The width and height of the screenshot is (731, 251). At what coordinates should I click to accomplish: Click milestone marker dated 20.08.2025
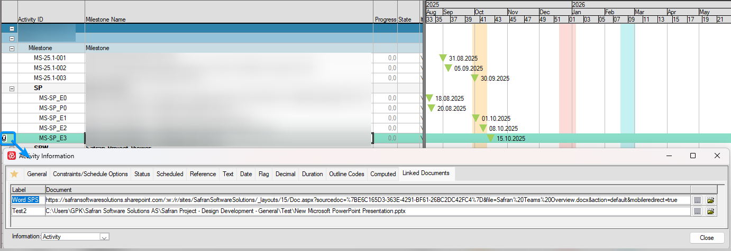(x=432, y=108)
